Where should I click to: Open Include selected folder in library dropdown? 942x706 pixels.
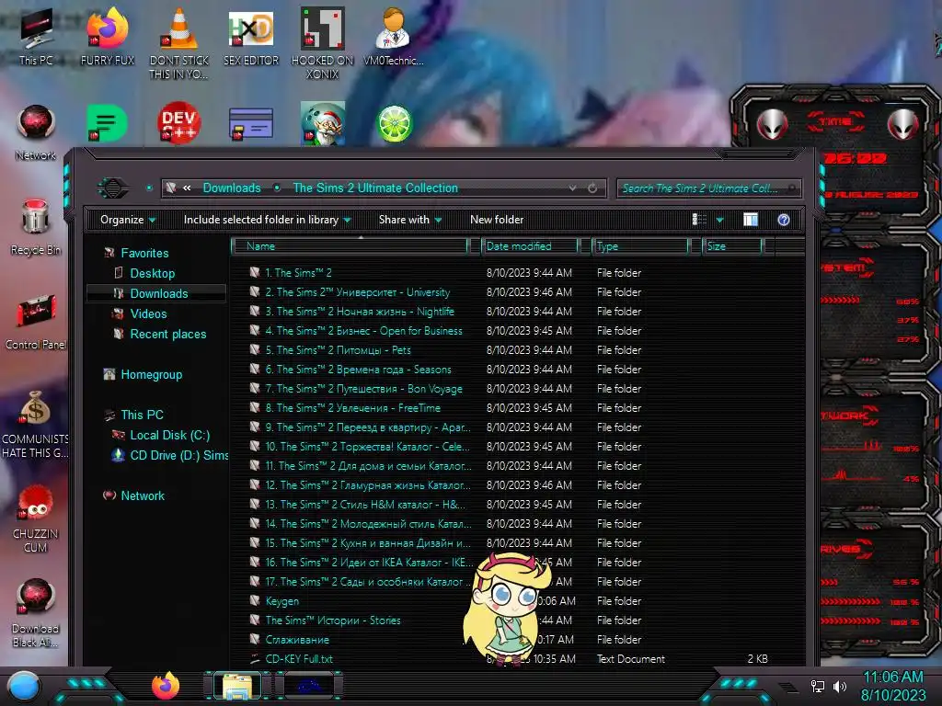[x=268, y=220]
